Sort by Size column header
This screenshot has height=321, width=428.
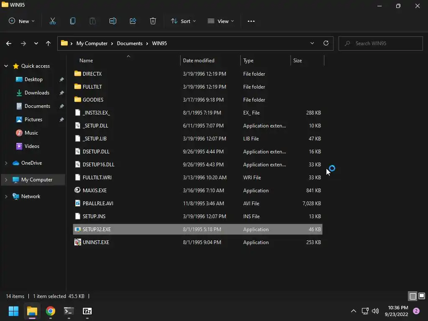coord(307,60)
